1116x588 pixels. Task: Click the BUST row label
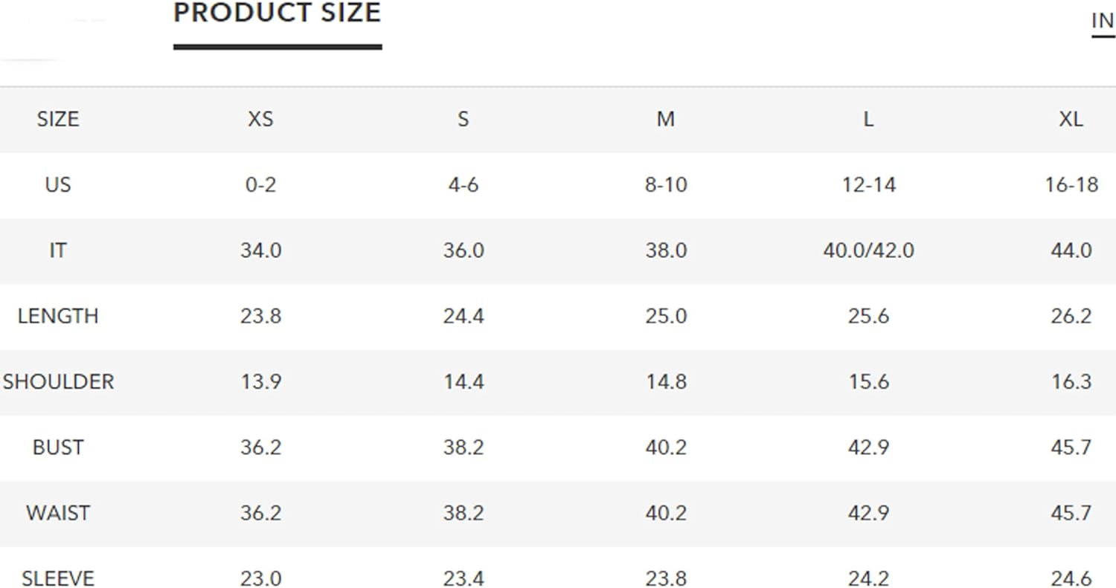[58, 447]
